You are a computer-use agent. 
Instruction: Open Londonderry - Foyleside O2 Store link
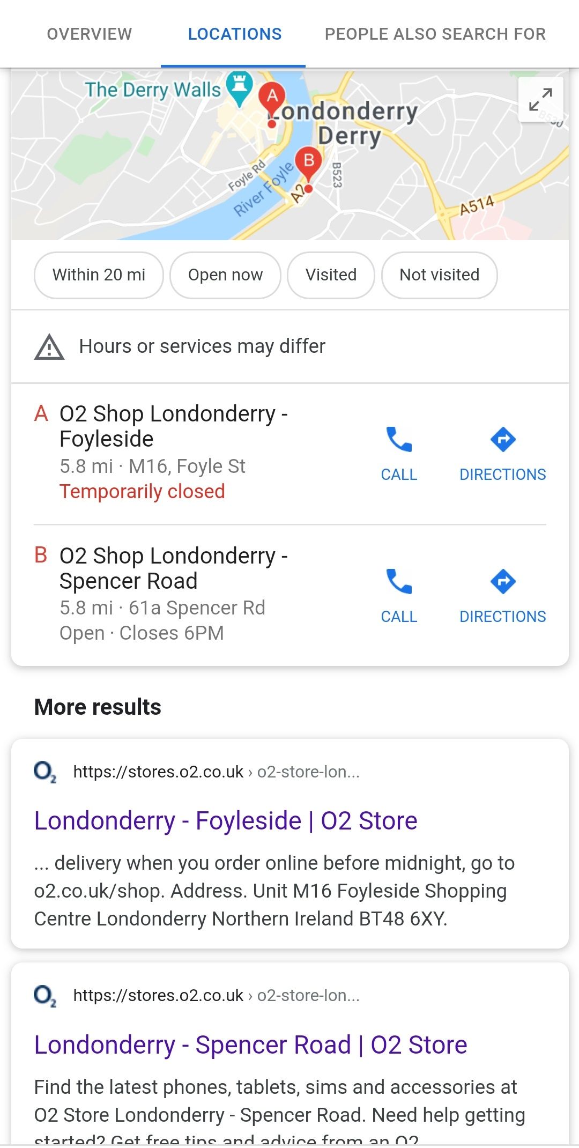click(226, 821)
